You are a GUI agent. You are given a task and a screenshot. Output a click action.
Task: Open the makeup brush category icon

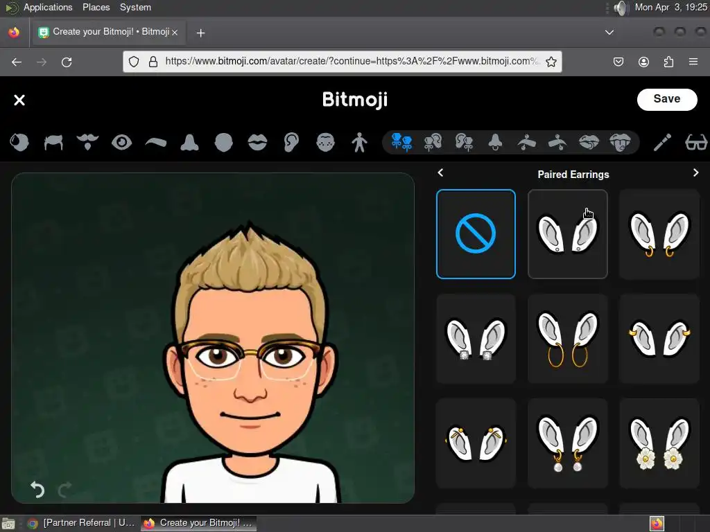(662, 142)
